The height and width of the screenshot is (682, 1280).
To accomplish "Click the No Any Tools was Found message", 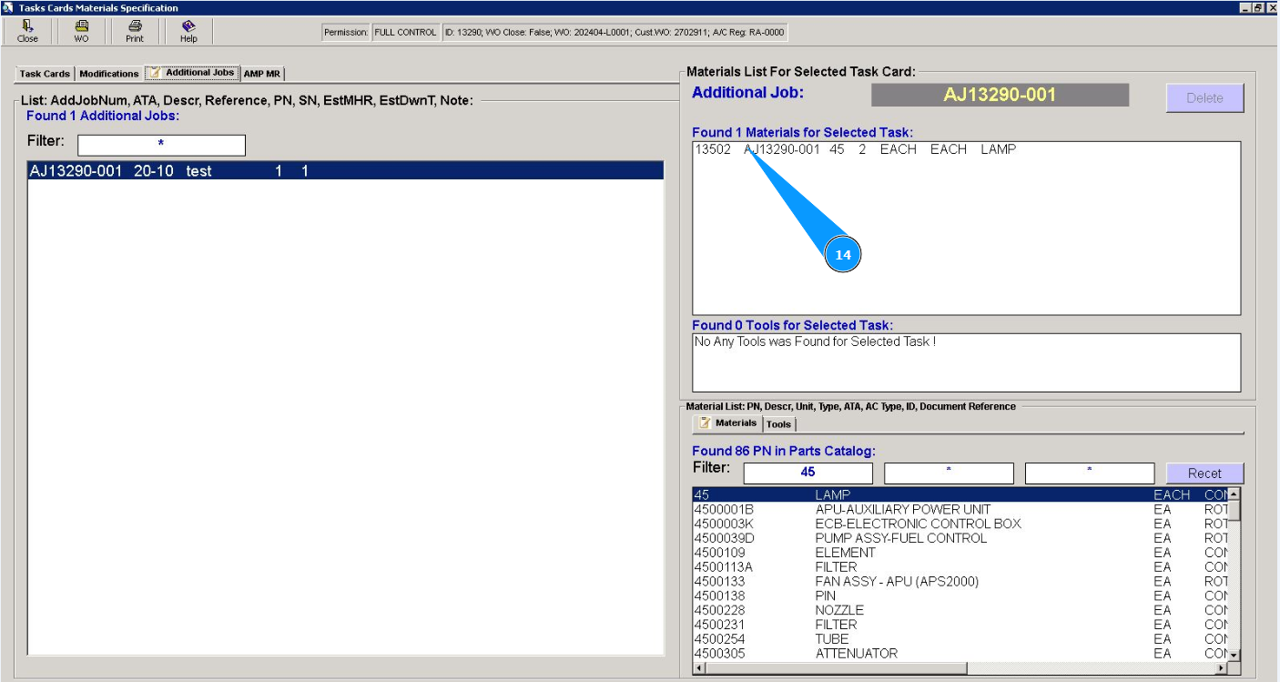I will (x=816, y=342).
